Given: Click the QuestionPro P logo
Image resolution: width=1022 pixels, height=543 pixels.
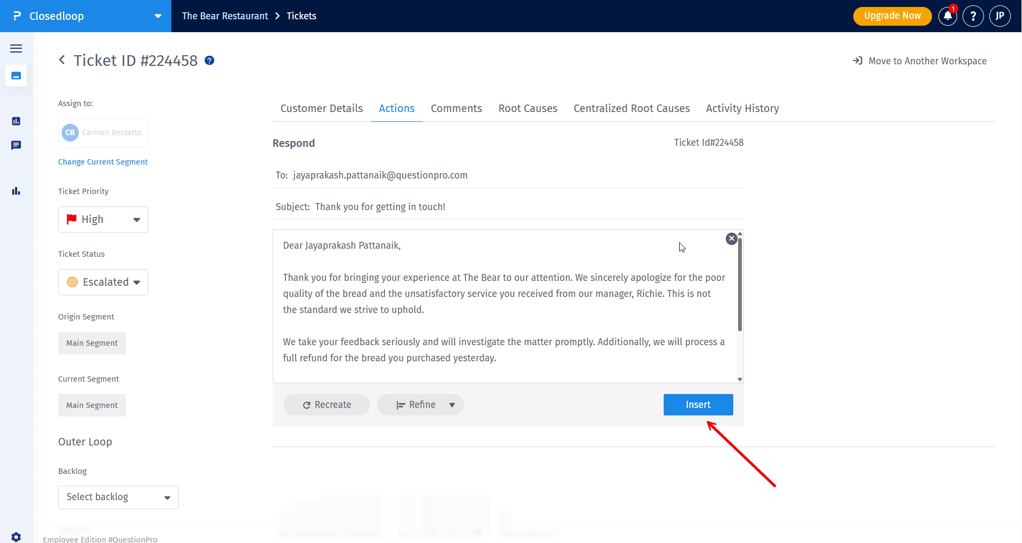Looking at the screenshot, I should point(17,16).
